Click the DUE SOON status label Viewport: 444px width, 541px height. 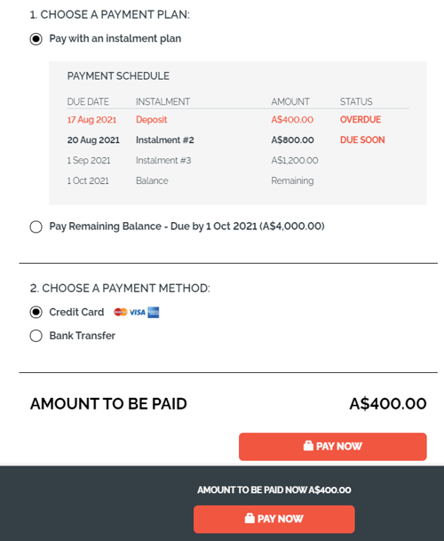[362, 140]
